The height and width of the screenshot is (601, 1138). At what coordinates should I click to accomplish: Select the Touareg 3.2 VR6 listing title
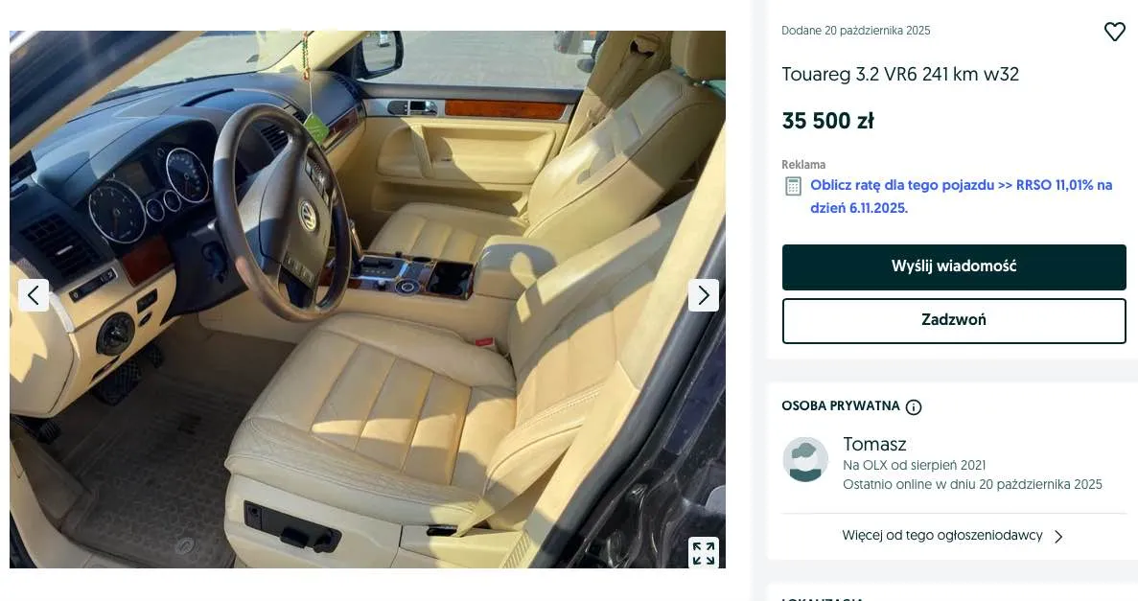(900, 74)
